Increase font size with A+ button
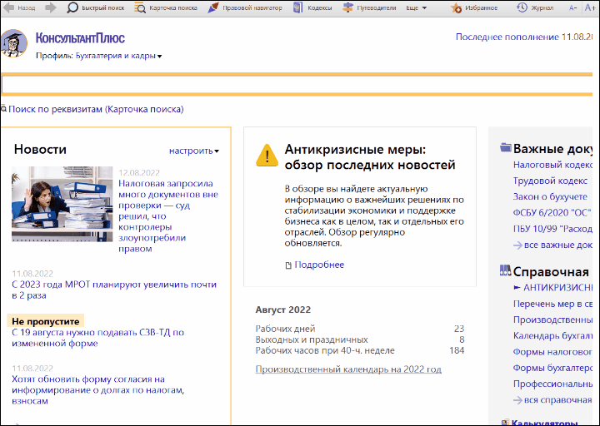Screen dimensions: 600x426 (590, 7)
